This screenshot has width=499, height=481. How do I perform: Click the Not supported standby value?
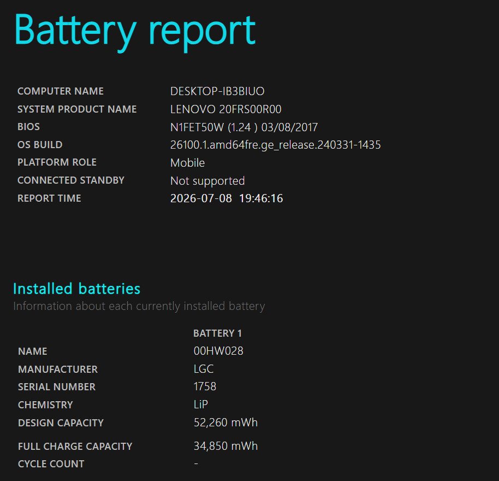pos(207,181)
